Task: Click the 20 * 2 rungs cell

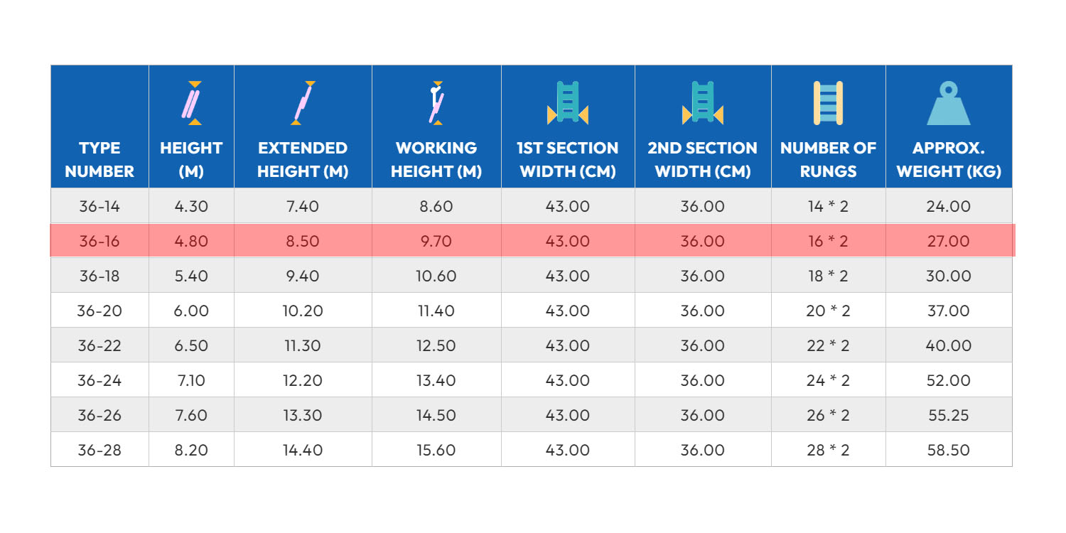Action: tap(828, 311)
